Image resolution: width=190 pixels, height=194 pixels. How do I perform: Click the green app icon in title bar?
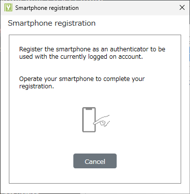8,7
